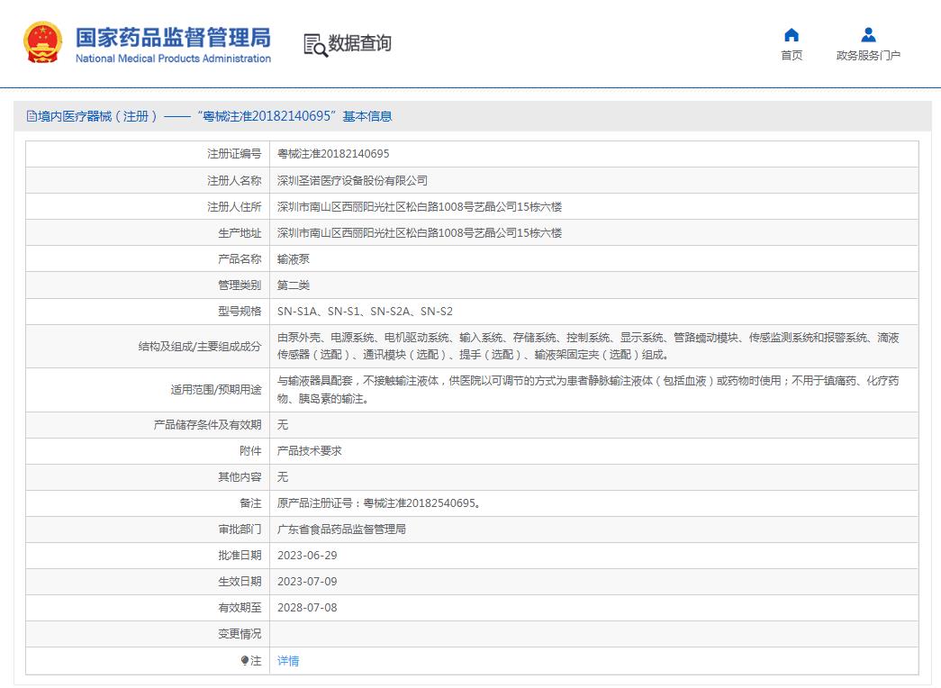Click the 注册人住所 row label
941x688 pixels.
(x=234, y=206)
